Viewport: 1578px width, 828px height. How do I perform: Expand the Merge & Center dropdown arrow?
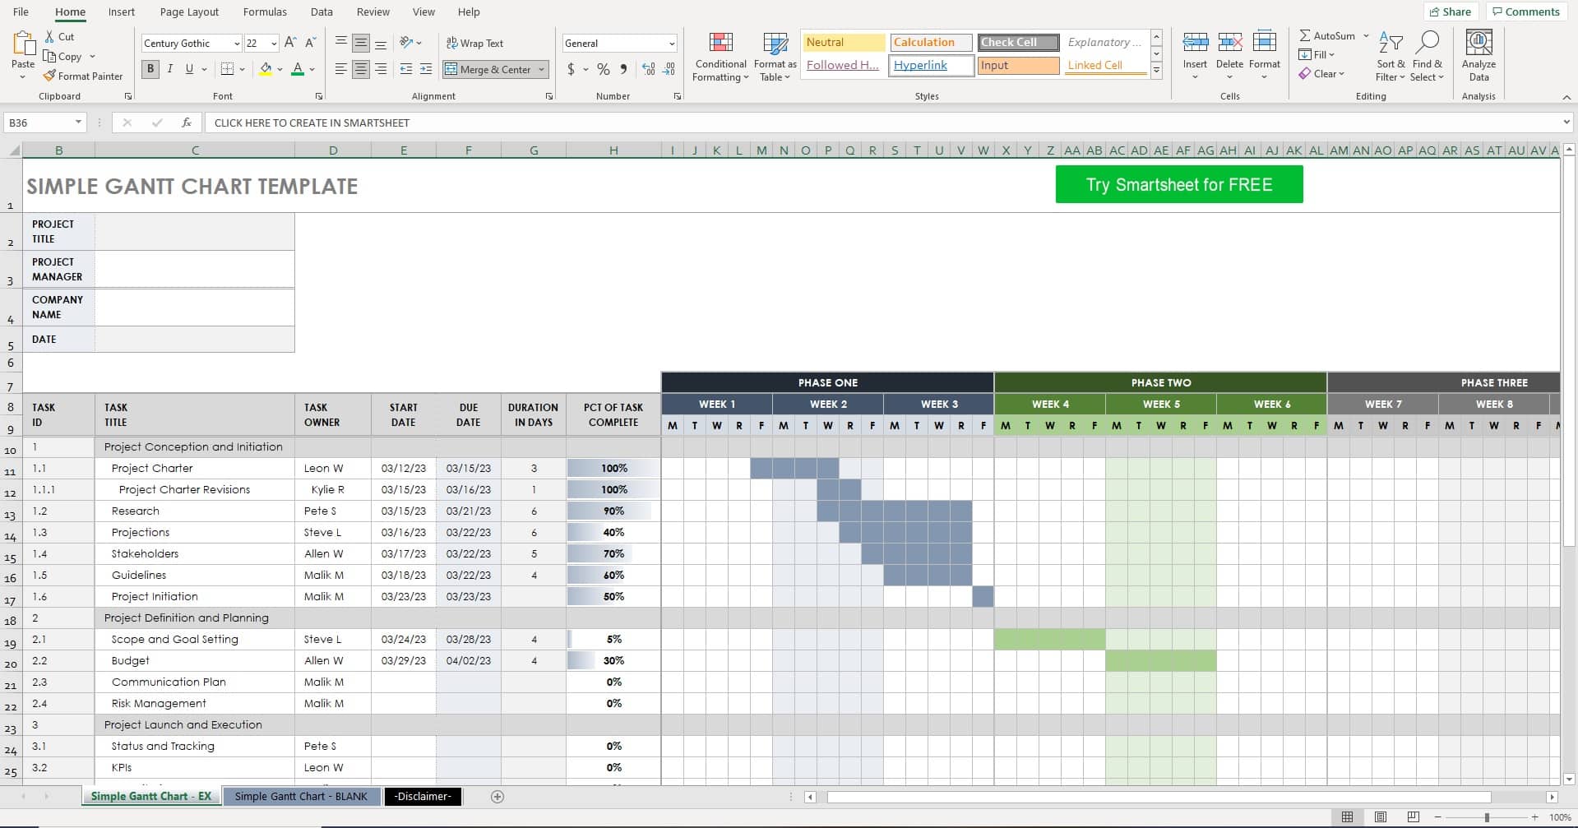(x=541, y=69)
